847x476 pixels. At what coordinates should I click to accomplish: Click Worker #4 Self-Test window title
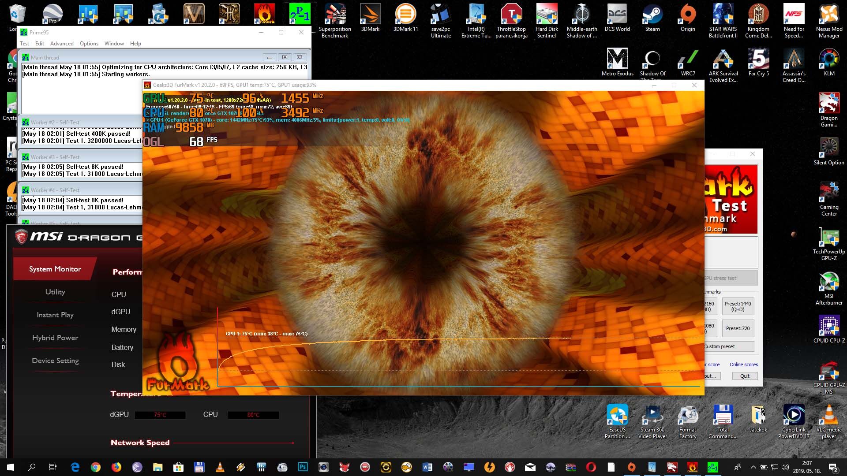coord(55,190)
